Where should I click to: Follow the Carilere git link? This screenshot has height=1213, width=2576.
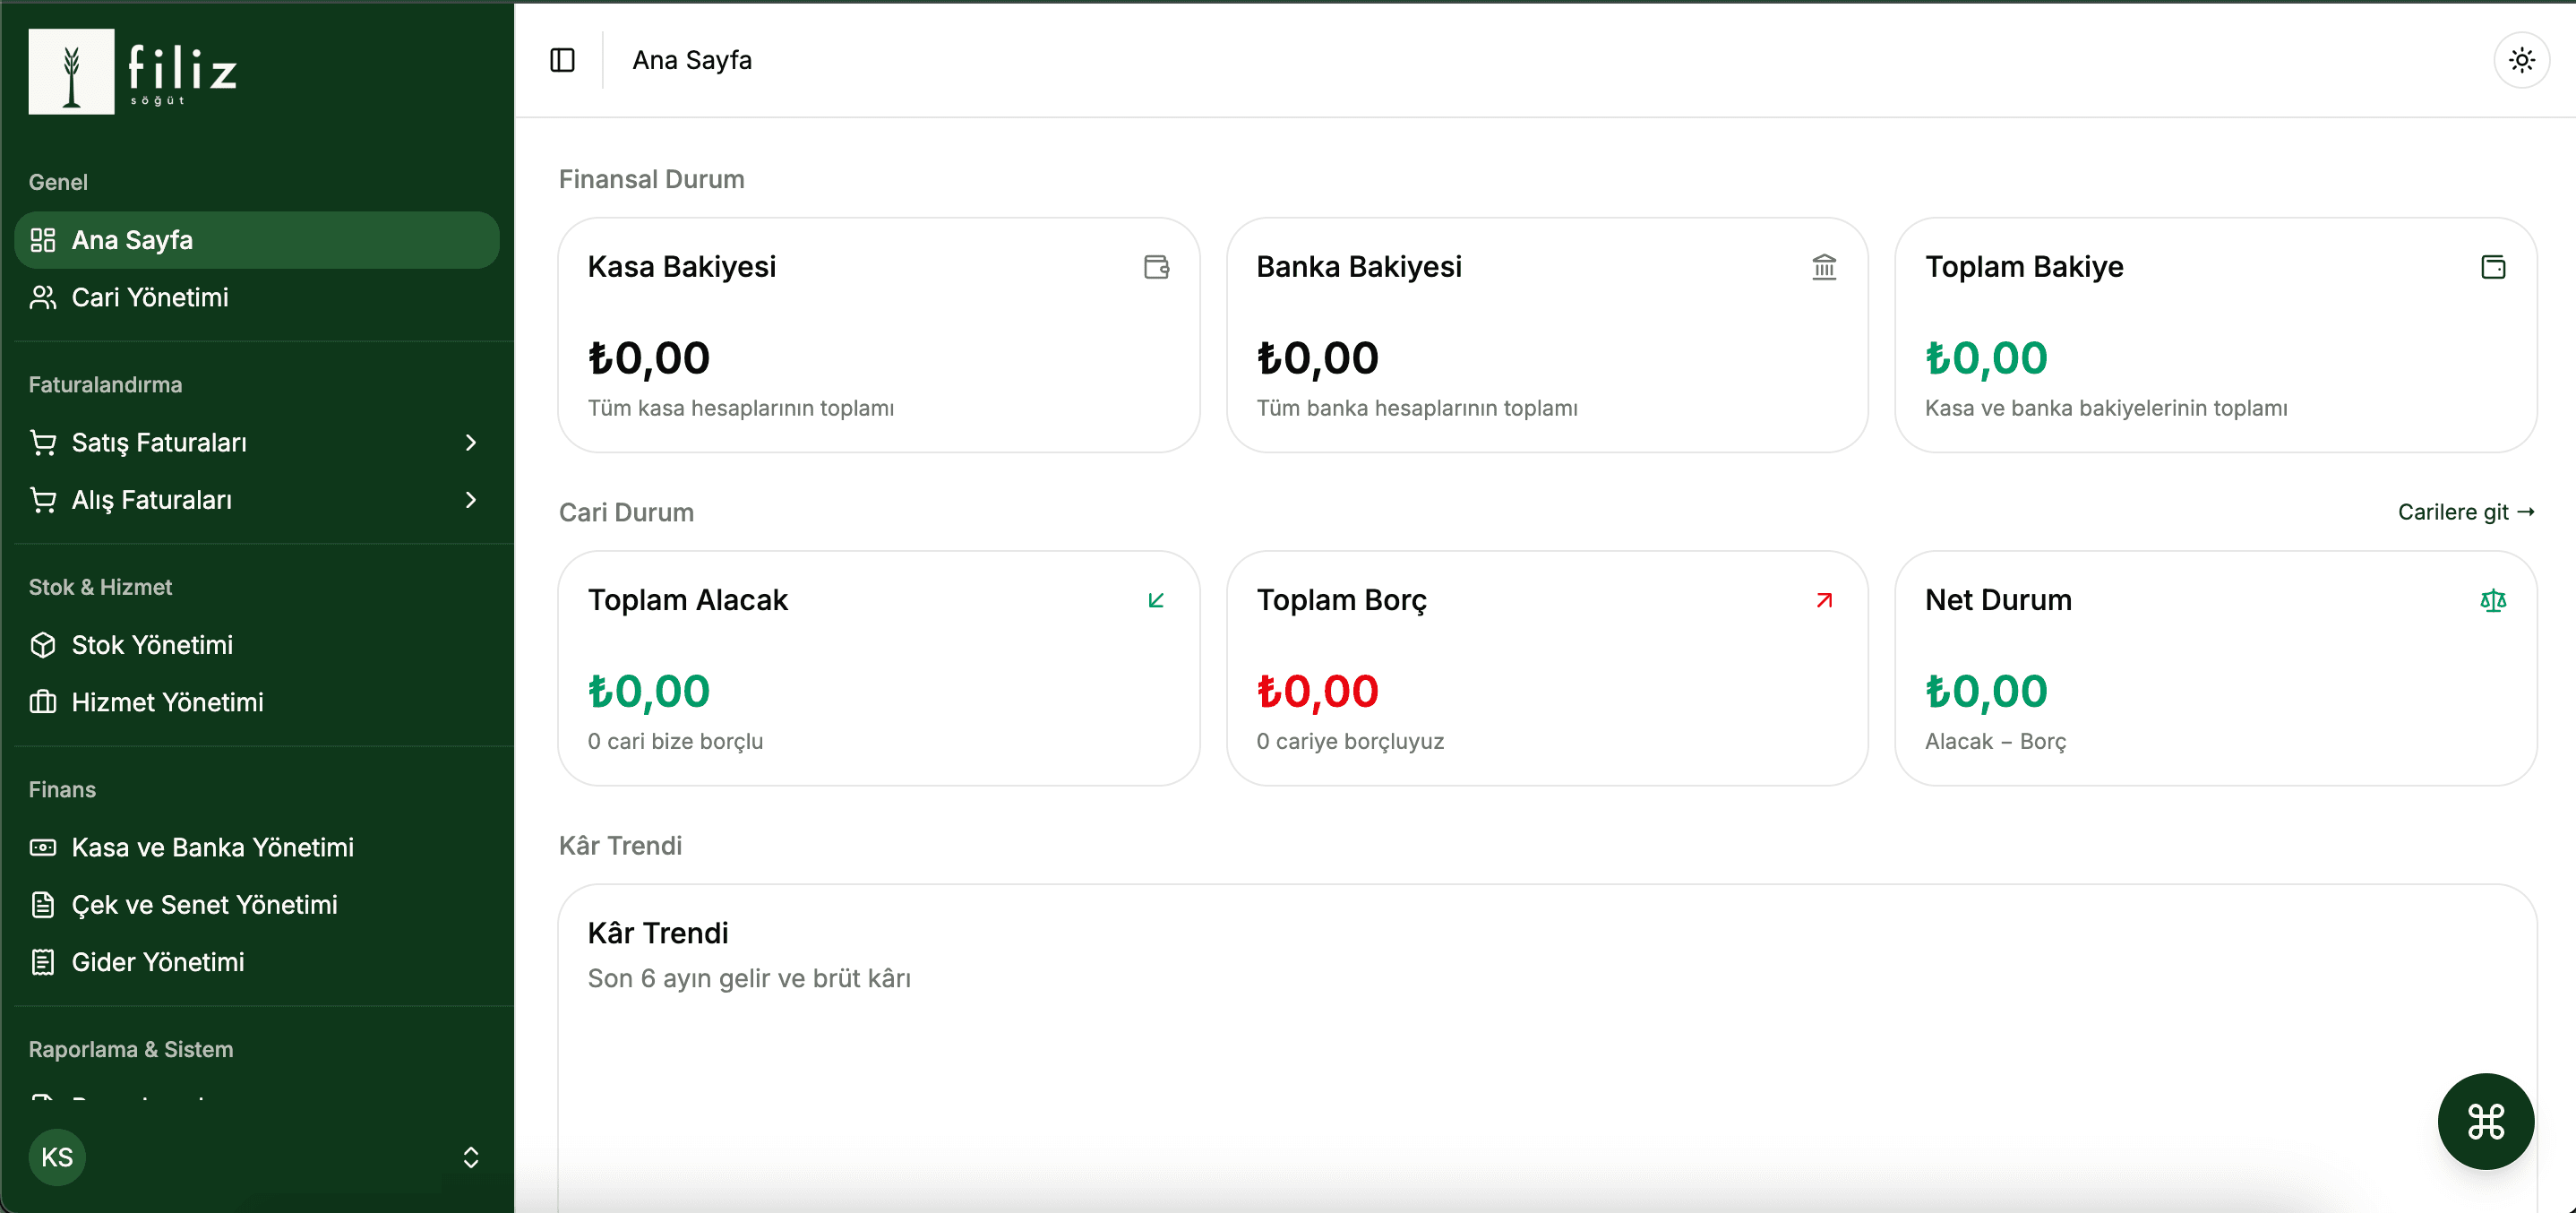(x=2465, y=512)
